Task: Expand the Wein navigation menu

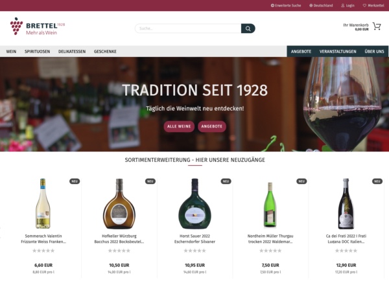Action: click(11, 52)
